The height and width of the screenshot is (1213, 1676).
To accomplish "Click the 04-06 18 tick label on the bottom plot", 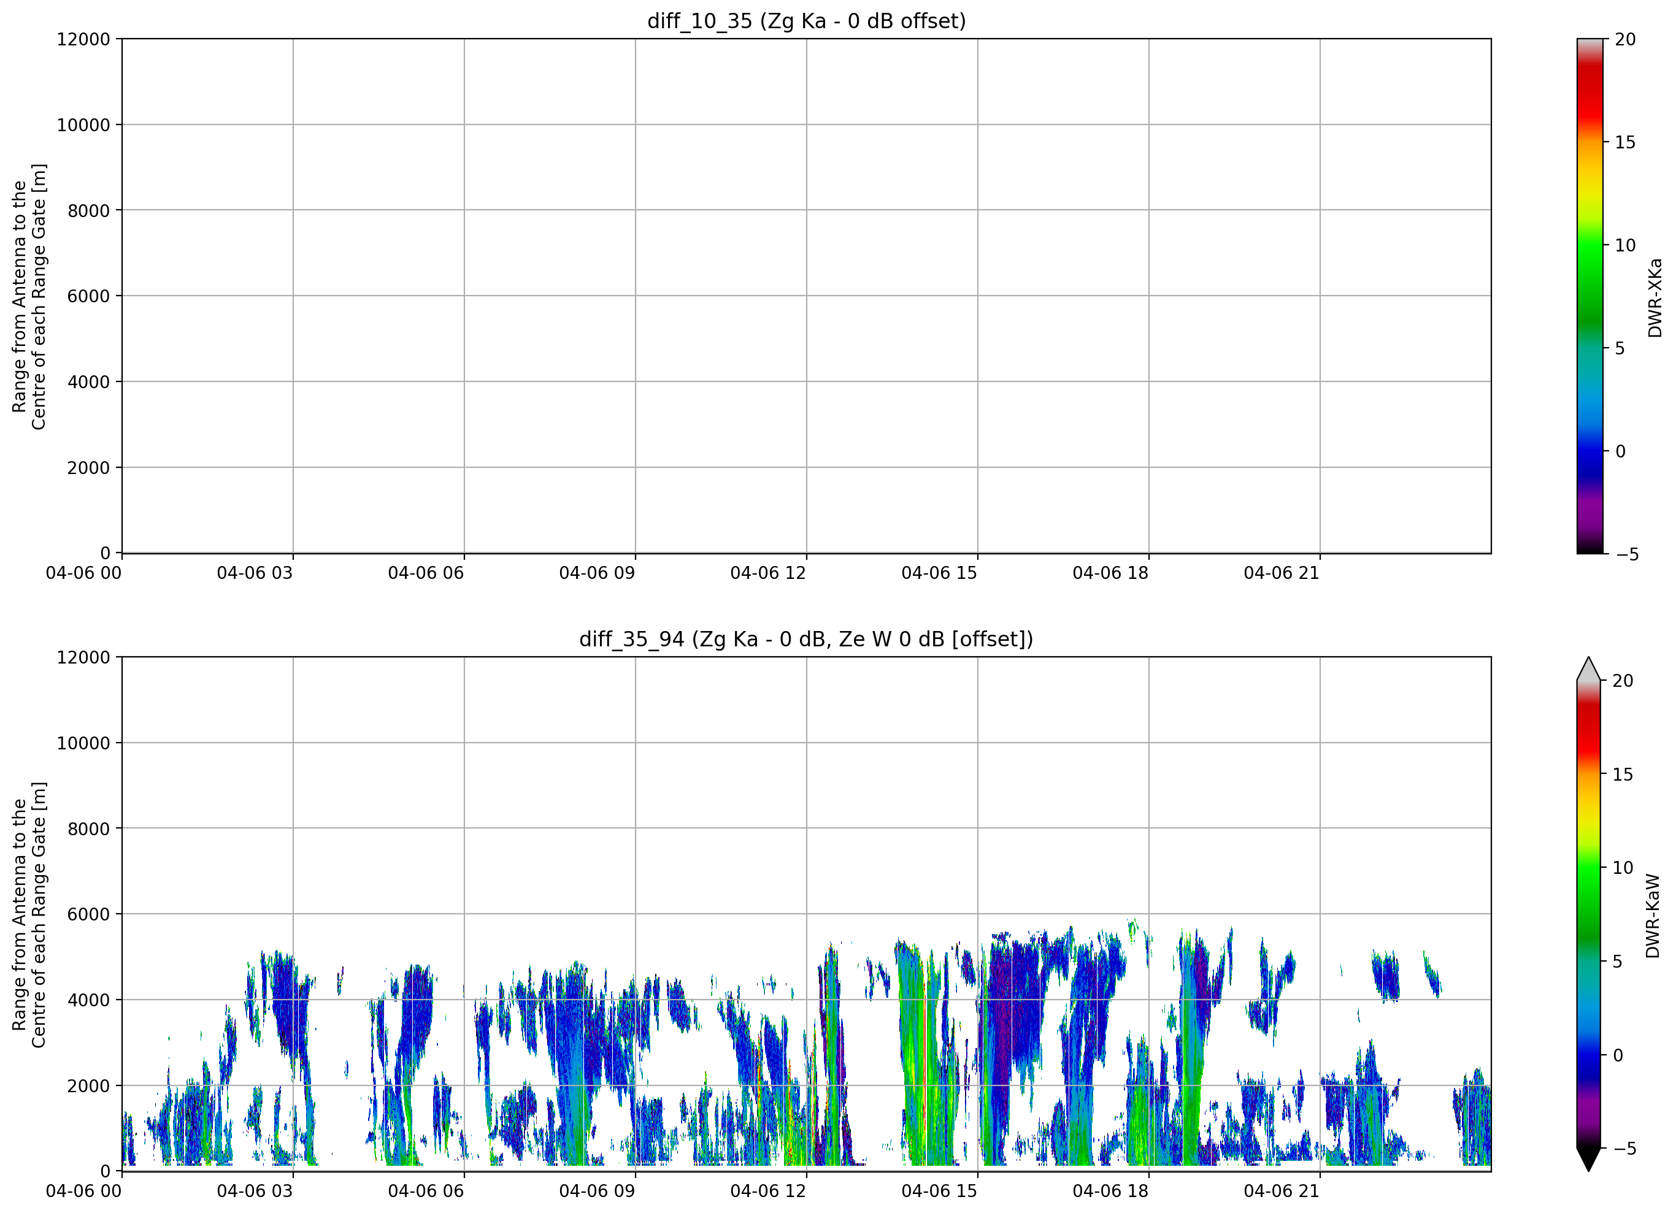I will click(x=1110, y=1191).
